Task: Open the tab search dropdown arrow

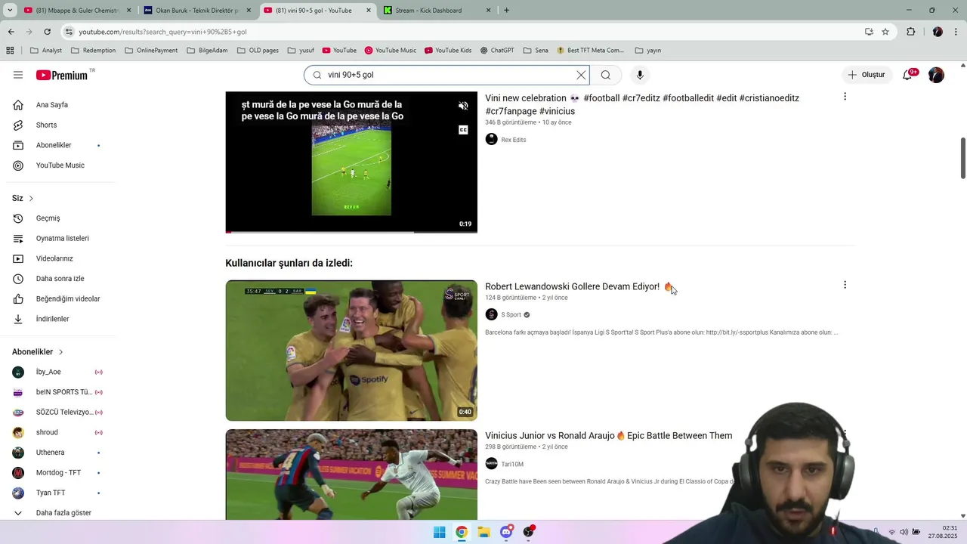Action: (x=9, y=11)
